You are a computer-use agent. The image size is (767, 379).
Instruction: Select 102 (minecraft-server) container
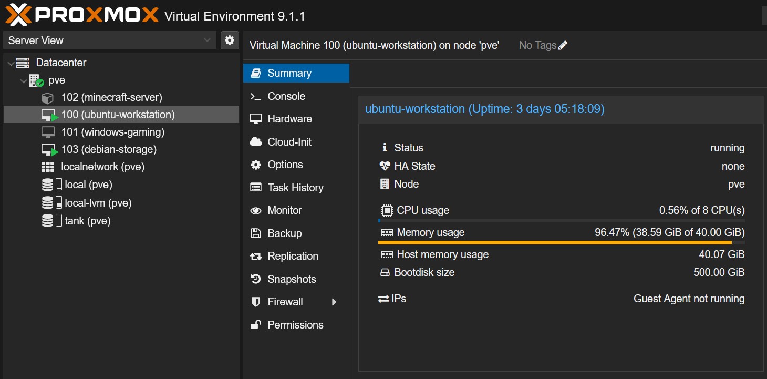point(121,97)
